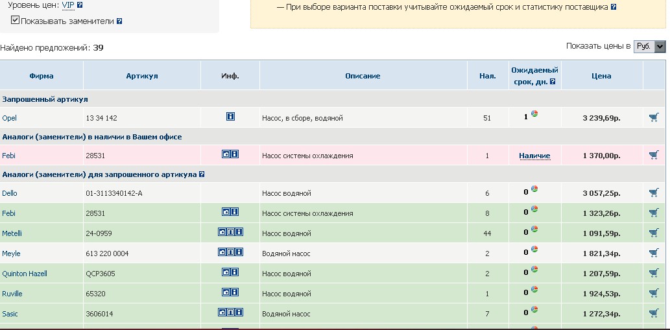The width and height of the screenshot is (670, 330).
Task: Open supplier statistics pie chart in Metelli row
Action: coord(534,229)
